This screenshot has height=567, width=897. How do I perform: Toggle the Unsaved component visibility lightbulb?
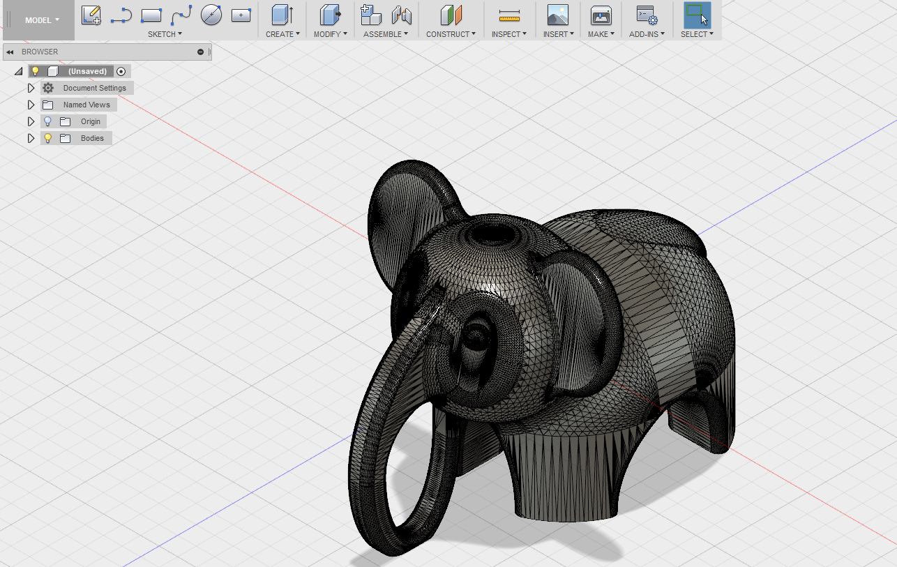(x=36, y=71)
